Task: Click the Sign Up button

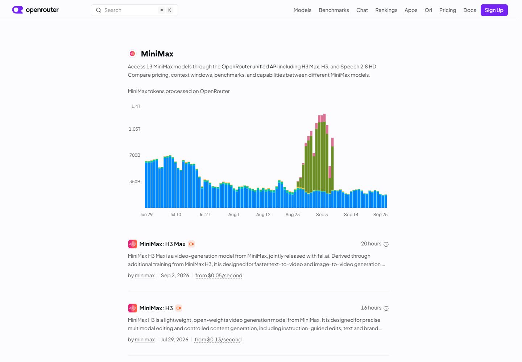Action: click(494, 10)
